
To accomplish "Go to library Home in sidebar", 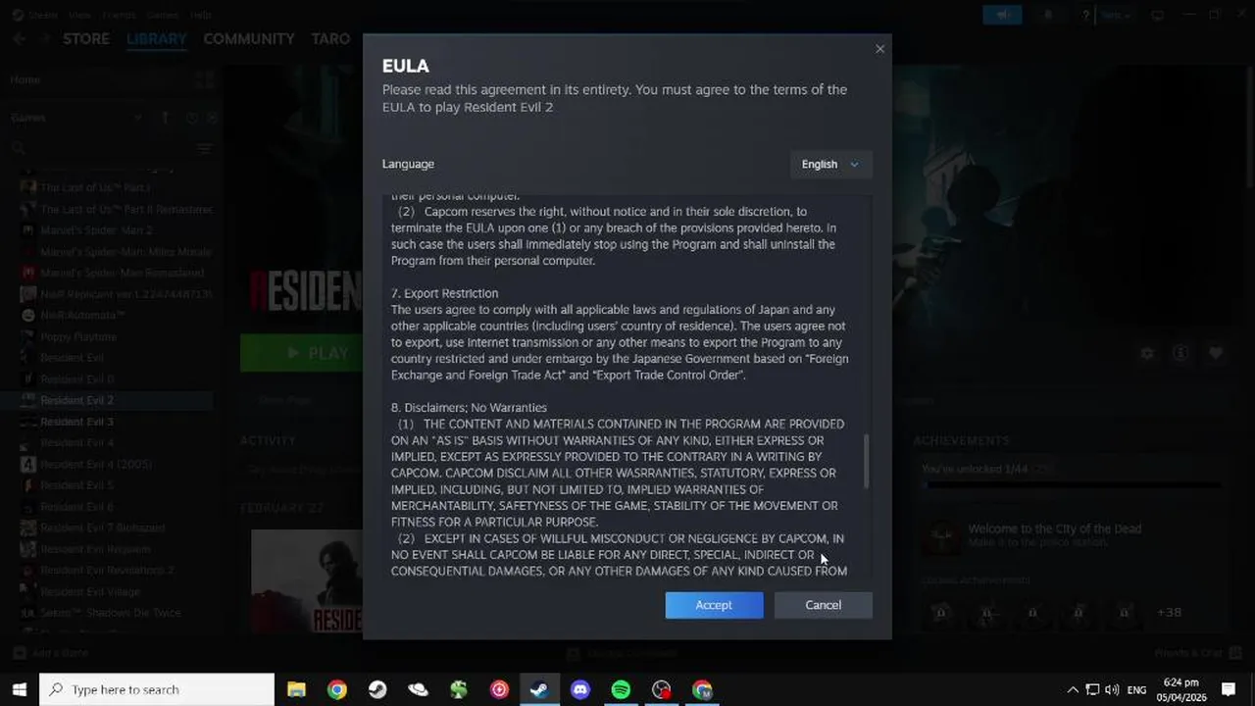I will point(25,79).
